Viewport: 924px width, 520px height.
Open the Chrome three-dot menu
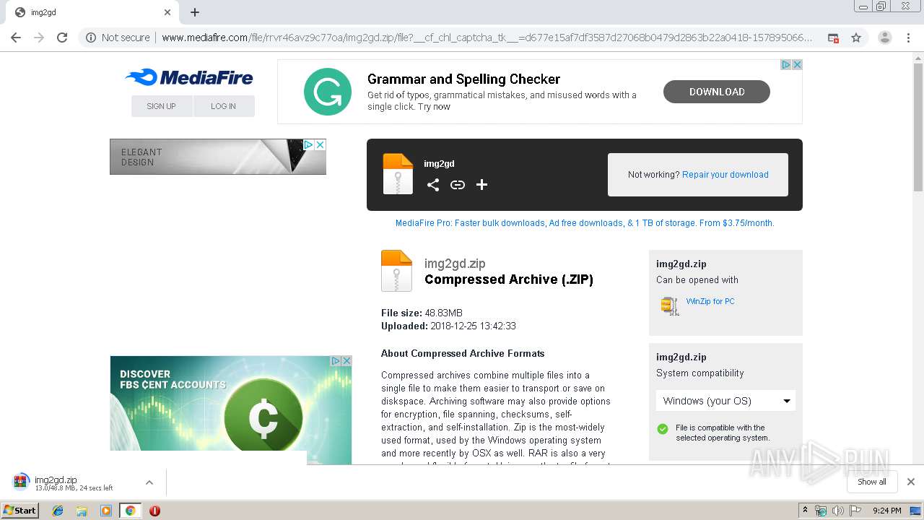coord(907,38)
